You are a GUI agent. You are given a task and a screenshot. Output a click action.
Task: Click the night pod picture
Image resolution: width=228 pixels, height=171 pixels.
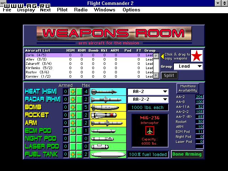[108, 139]
